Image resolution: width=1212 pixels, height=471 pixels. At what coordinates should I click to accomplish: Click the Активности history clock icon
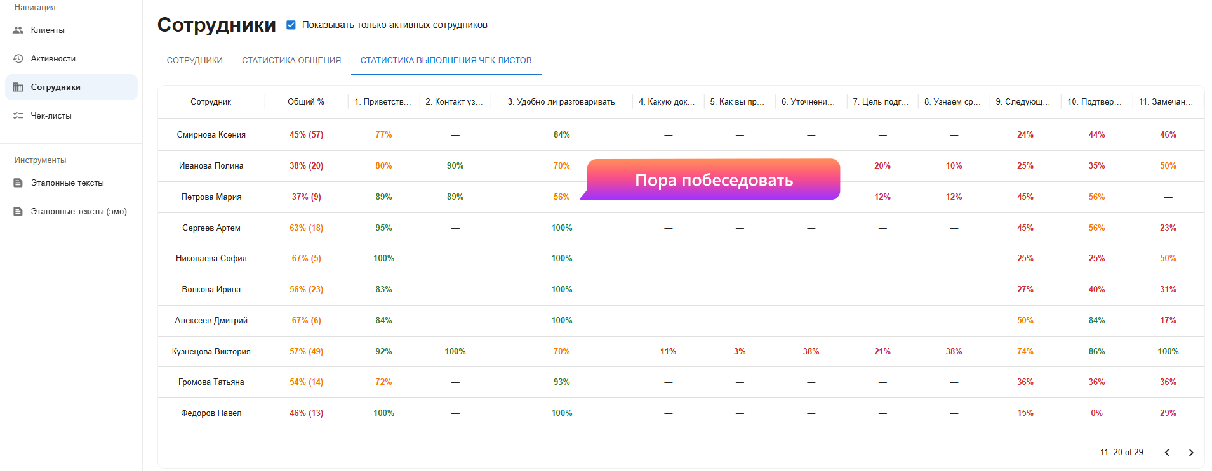pos(18,58)
